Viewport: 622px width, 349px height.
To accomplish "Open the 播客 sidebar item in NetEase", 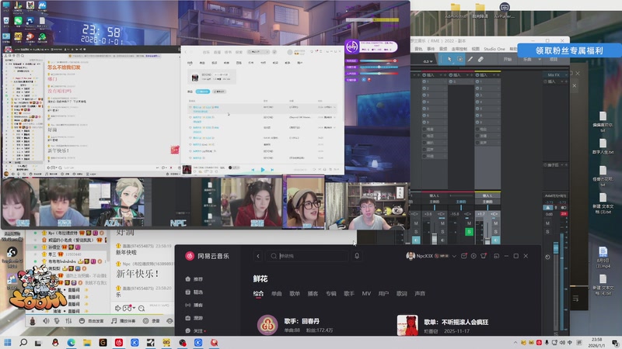I will [194, 305].
